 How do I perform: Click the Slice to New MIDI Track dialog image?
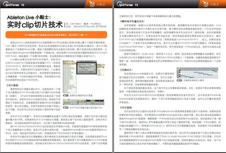pos(86,67)
